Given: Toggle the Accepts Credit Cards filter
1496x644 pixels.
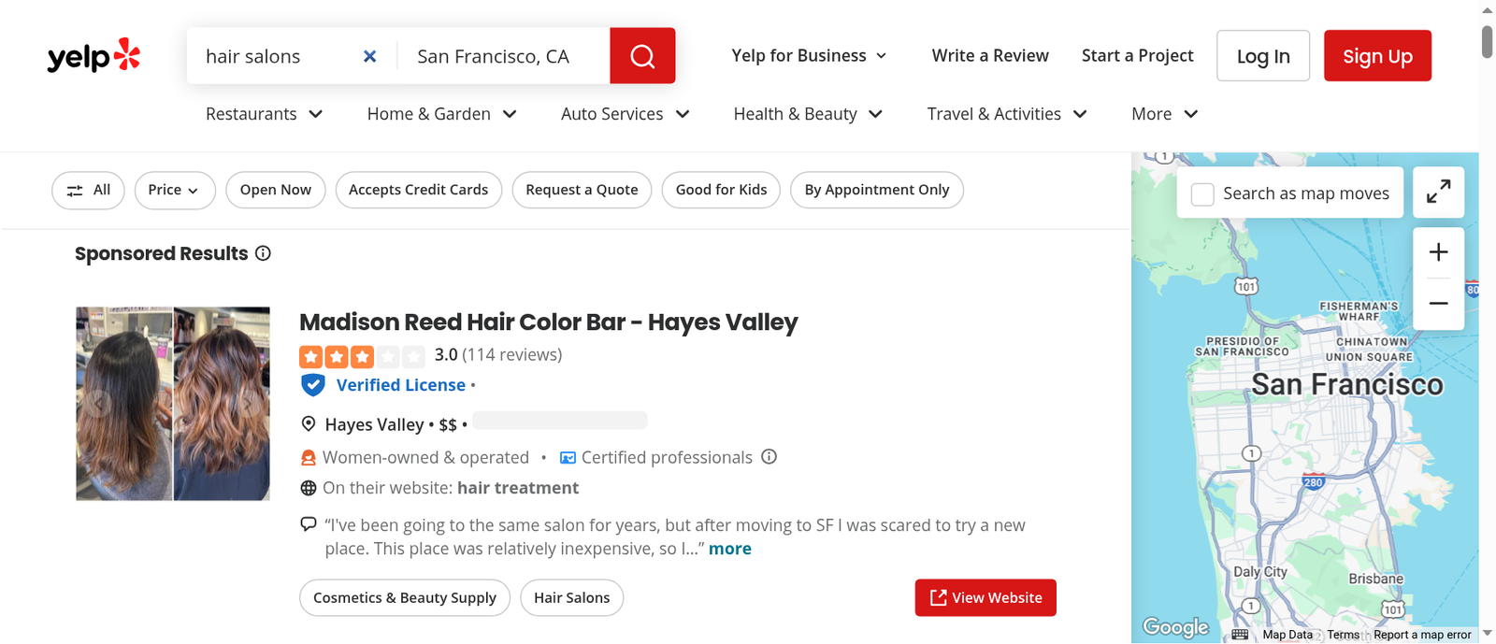Looking at the screenshot, I should 419,190.
